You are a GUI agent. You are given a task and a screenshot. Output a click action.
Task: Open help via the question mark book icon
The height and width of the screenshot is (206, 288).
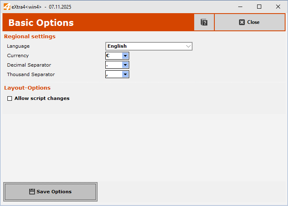(x=204, y=22)
